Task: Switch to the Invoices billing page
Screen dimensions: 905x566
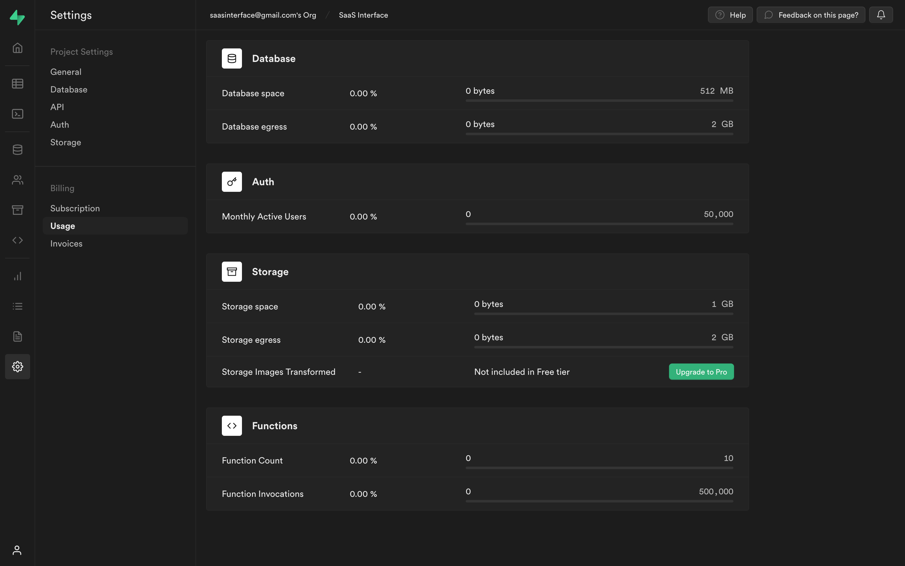Action: click(x=66, y=243)
